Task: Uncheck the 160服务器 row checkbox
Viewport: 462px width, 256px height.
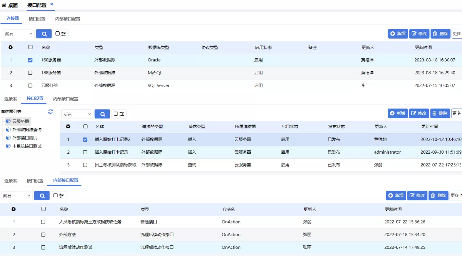Action: pos(30,60)
